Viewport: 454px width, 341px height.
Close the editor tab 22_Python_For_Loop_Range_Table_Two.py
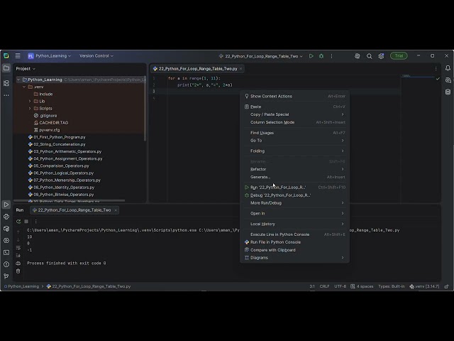coord(241,69)
